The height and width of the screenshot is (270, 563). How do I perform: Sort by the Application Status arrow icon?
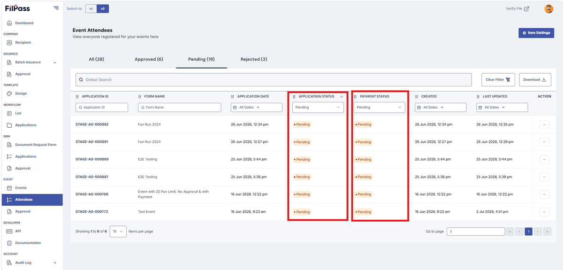341,96
